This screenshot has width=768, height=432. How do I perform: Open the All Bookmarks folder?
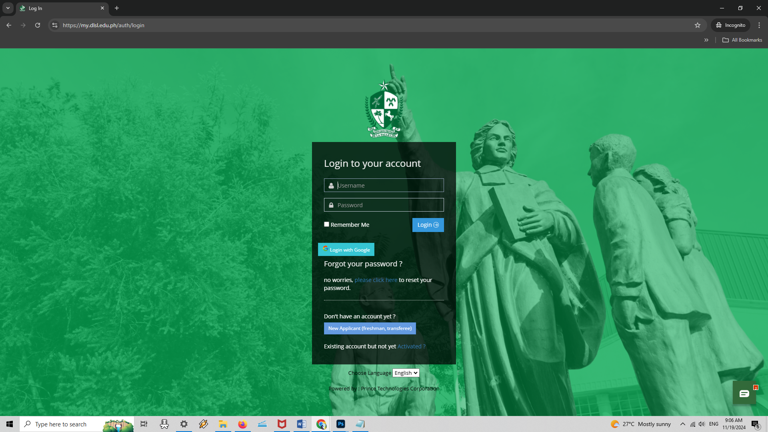click(x=742, y=40)
